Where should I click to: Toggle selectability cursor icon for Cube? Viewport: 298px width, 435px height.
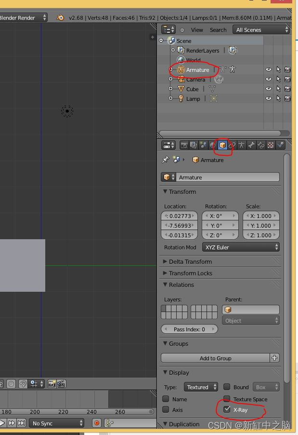coord(278,89)
